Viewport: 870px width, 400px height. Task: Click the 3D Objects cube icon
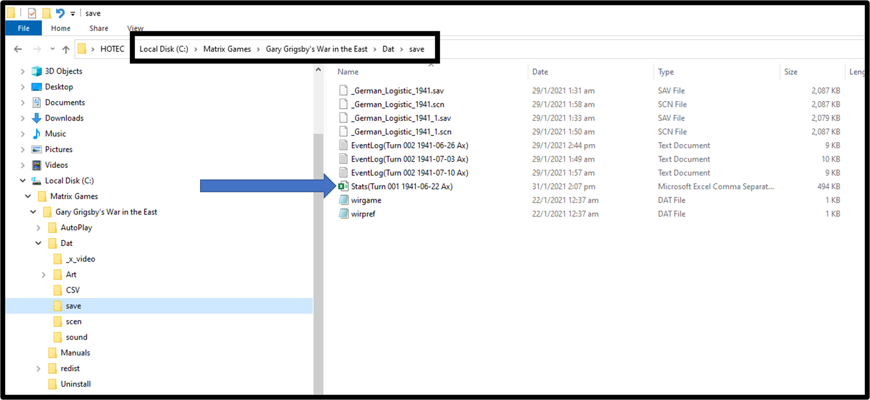tap(37, 71)
